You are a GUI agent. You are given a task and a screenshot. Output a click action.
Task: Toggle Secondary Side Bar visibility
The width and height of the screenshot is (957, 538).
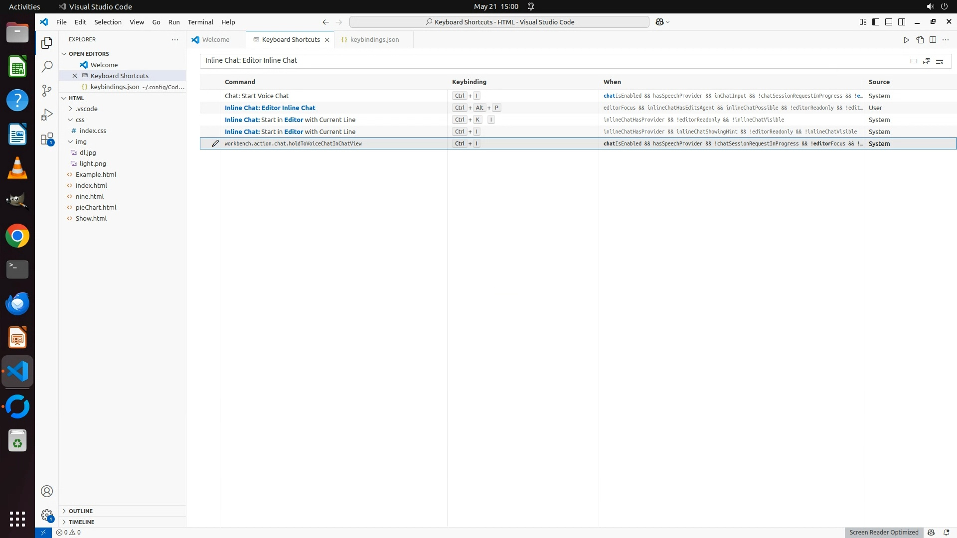coord(902,22)
